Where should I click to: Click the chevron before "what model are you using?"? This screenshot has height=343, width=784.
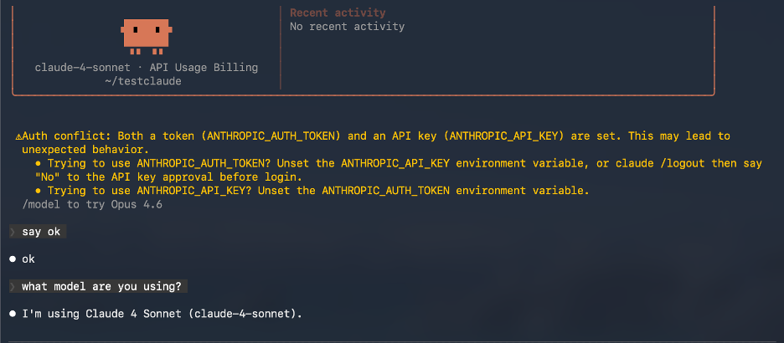click(12, 286)
